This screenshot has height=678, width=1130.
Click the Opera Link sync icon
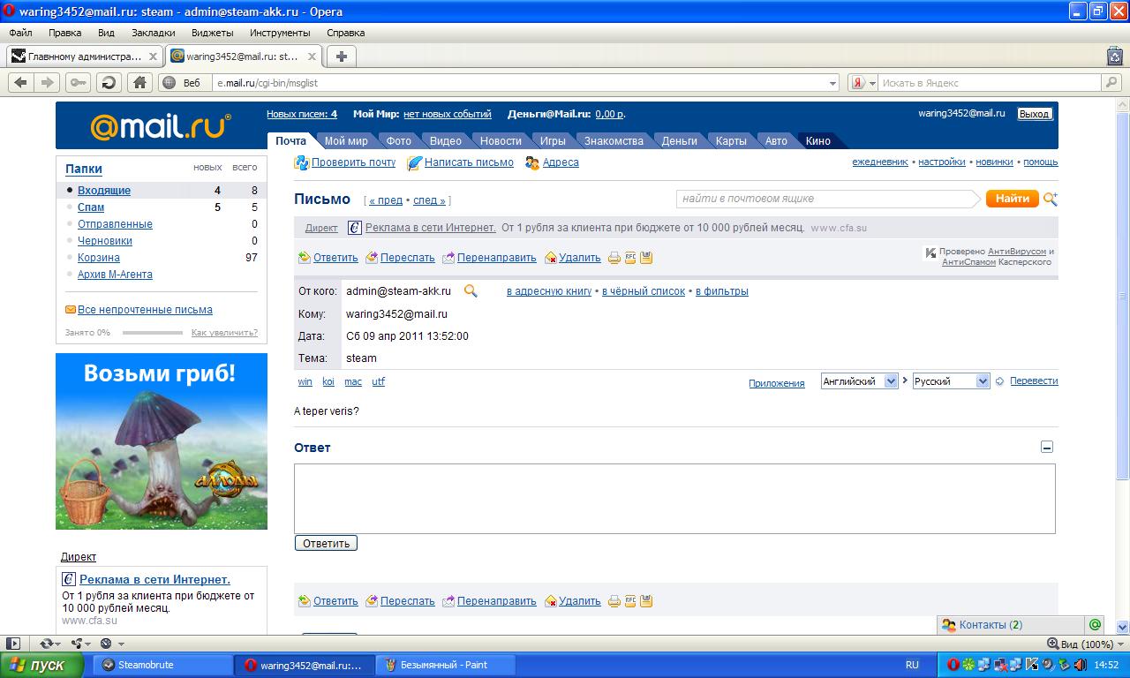tap(46, 644)
